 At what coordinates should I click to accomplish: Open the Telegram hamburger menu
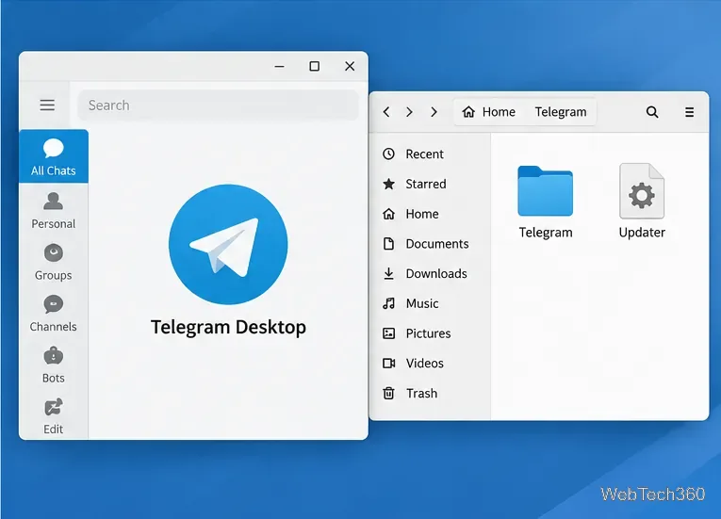[x=47, y=105]
